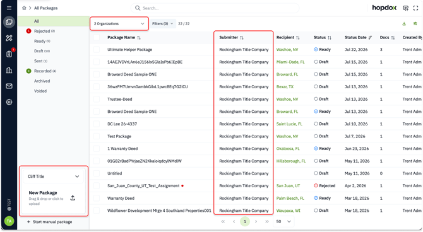
Task: Click the Search input field
Action: tap(215, 8)
